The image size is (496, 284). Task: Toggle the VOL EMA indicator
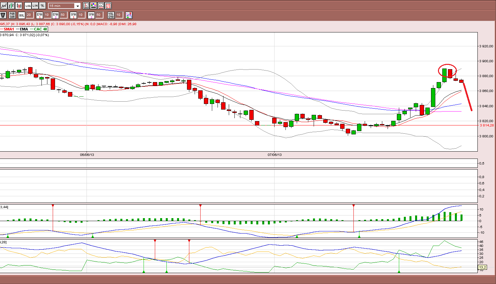click(x=111, y=15)
